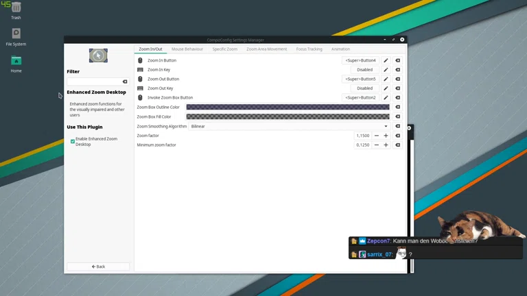Edit the Zoom Out Button binding
Viewport: 527px width, 296px height.
coord(386,79)
